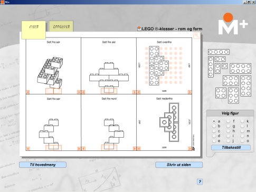Click the Til hovedmeny button
The height and width of the screenshot is (192, 256).
[x=43, y=165]
